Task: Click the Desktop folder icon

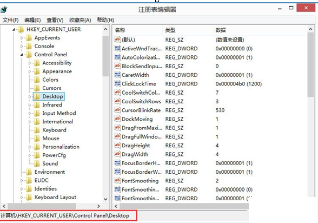Action: pos(37,96)
